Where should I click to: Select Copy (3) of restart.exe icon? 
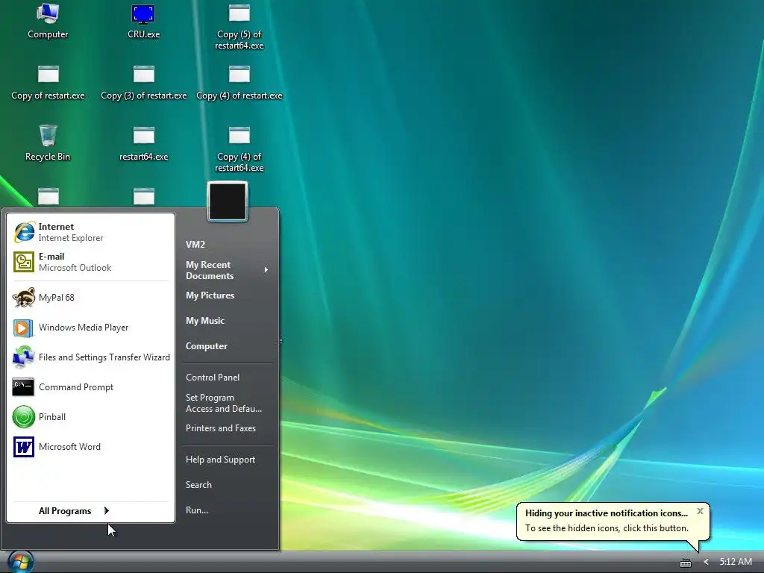click(x=144, y=83)
